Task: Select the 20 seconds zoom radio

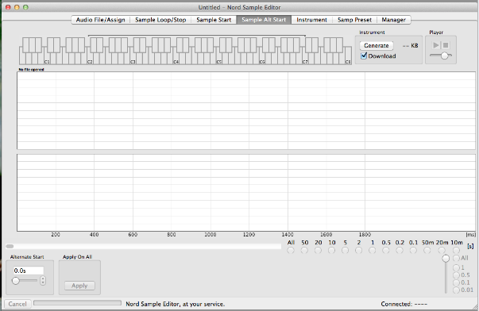Action: coord(318,250)
